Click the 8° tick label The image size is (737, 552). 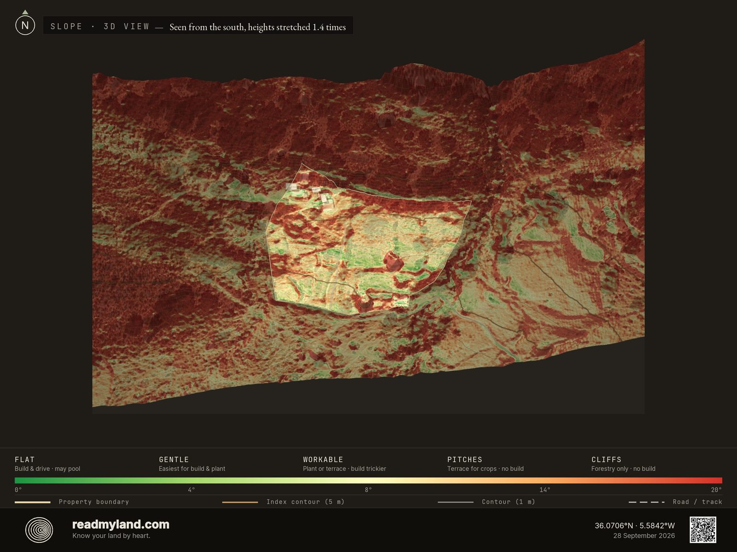tap(368, 490)
